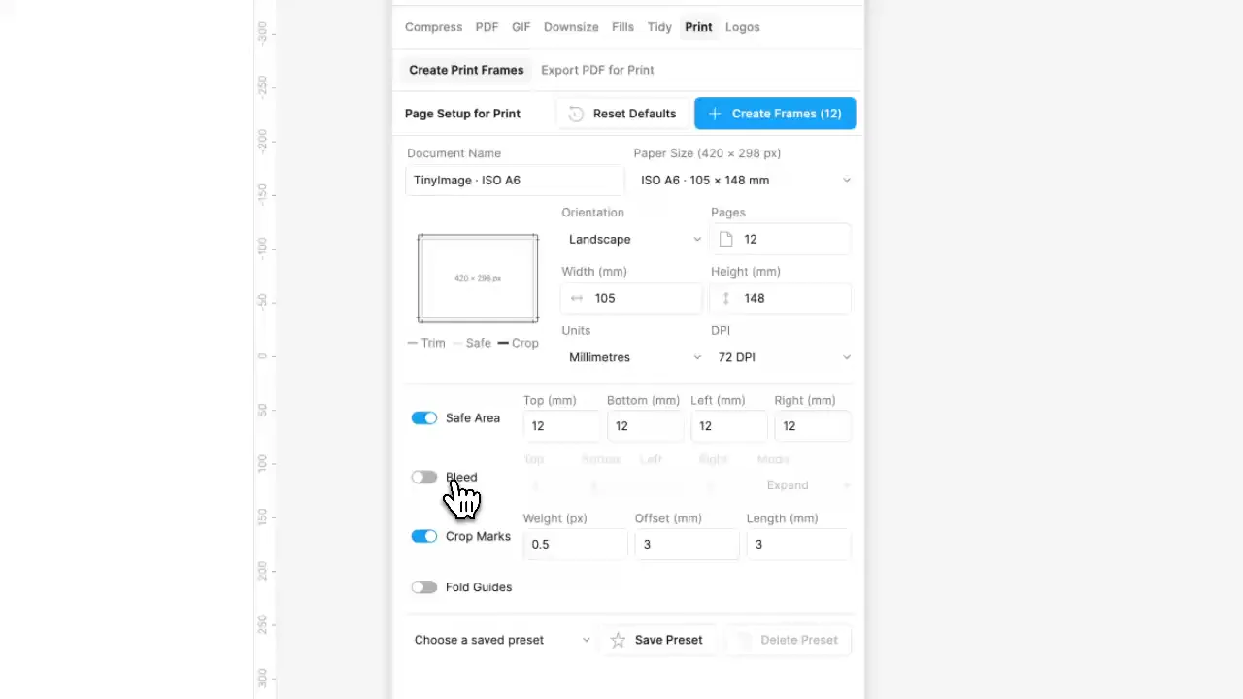Click the vertical arrow height icon
The width and height of the screenshot is (1243, 699).
coord(725,298)
